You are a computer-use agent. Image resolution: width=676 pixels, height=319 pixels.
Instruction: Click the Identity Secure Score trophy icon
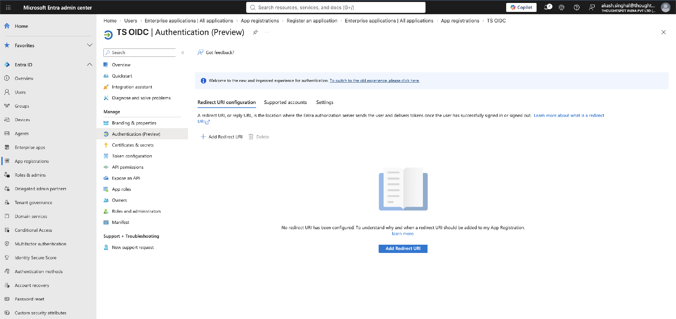click(x=7, y=258)
